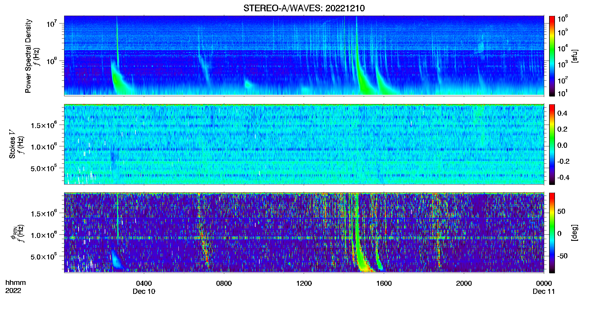Screen dimensions: 608x313
Task: Click the '1200' time axis tick label
Action: tap(304, 283)
